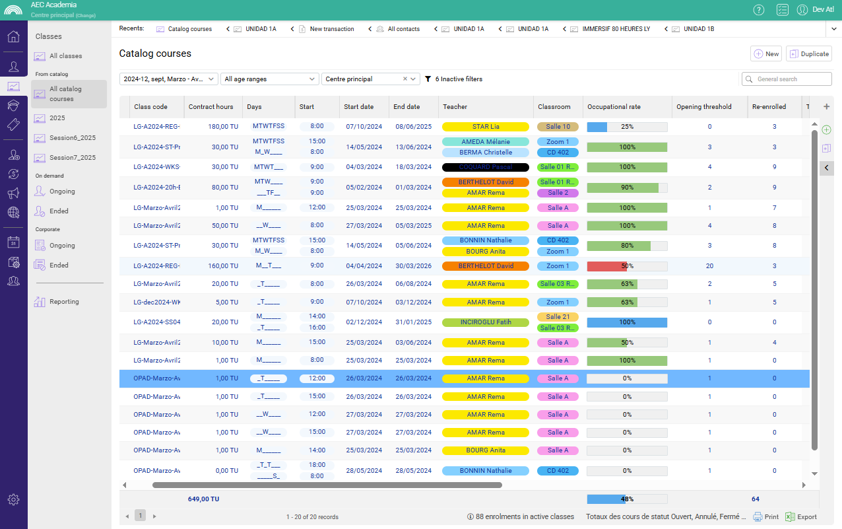This screenshot has height=529, width=842.
Task: Go to next page arrow in pagination
Action: (154, 516)
